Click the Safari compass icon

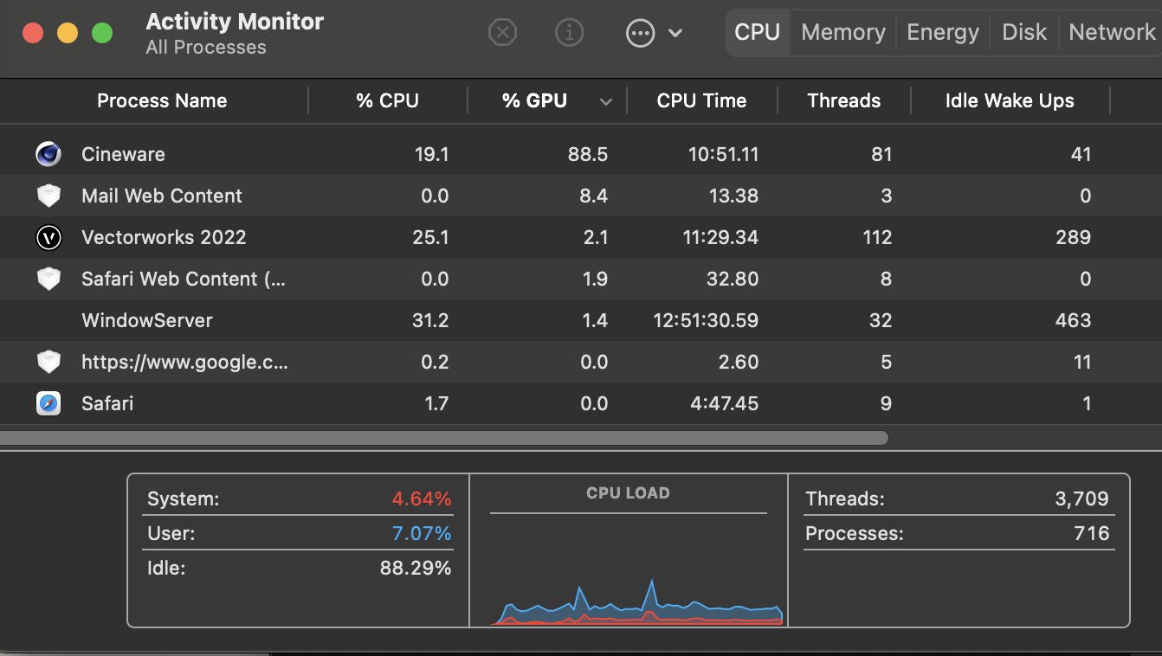tap(48, 403)
